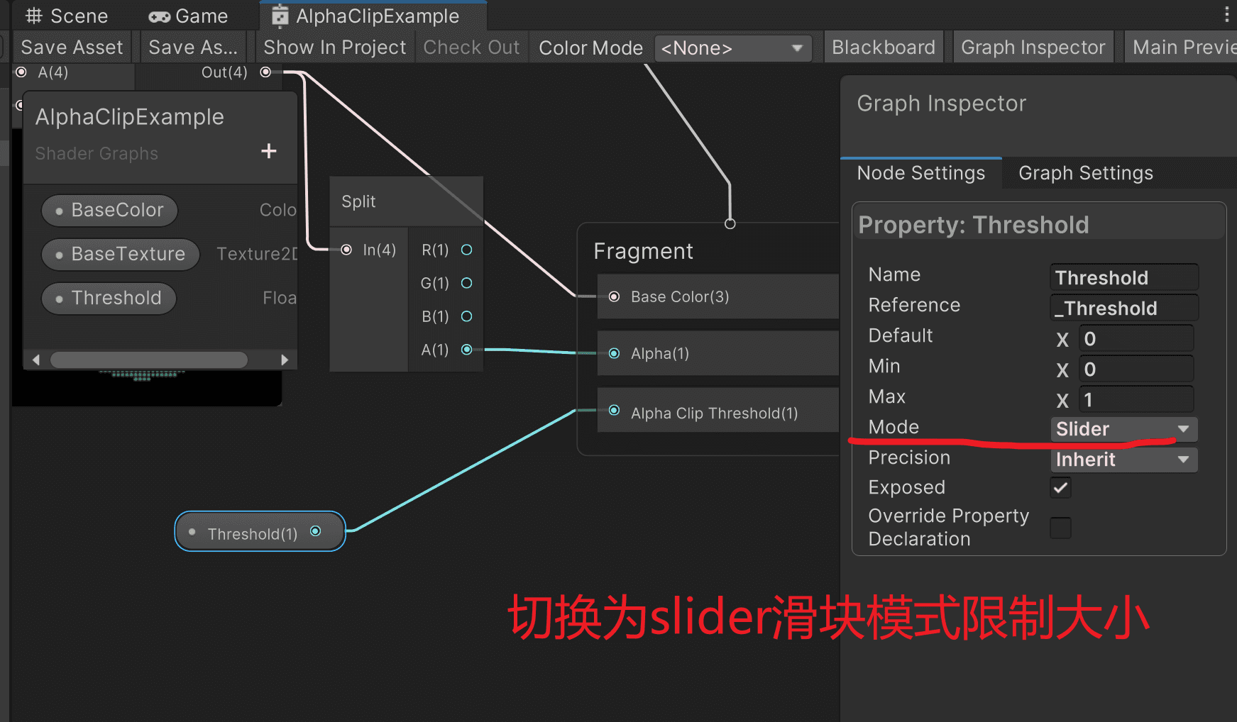This screenshot has height=722, width=1237.
Task: Click the Split node R(1) output port
Action: click(467, 250)
